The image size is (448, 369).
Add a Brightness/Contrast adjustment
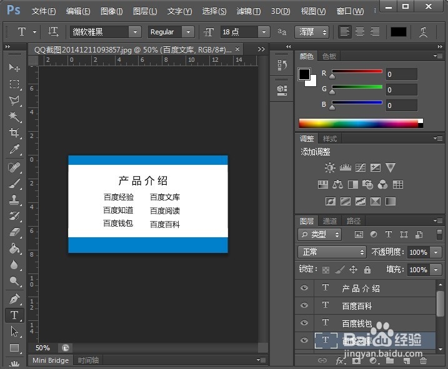coord(330,168)
